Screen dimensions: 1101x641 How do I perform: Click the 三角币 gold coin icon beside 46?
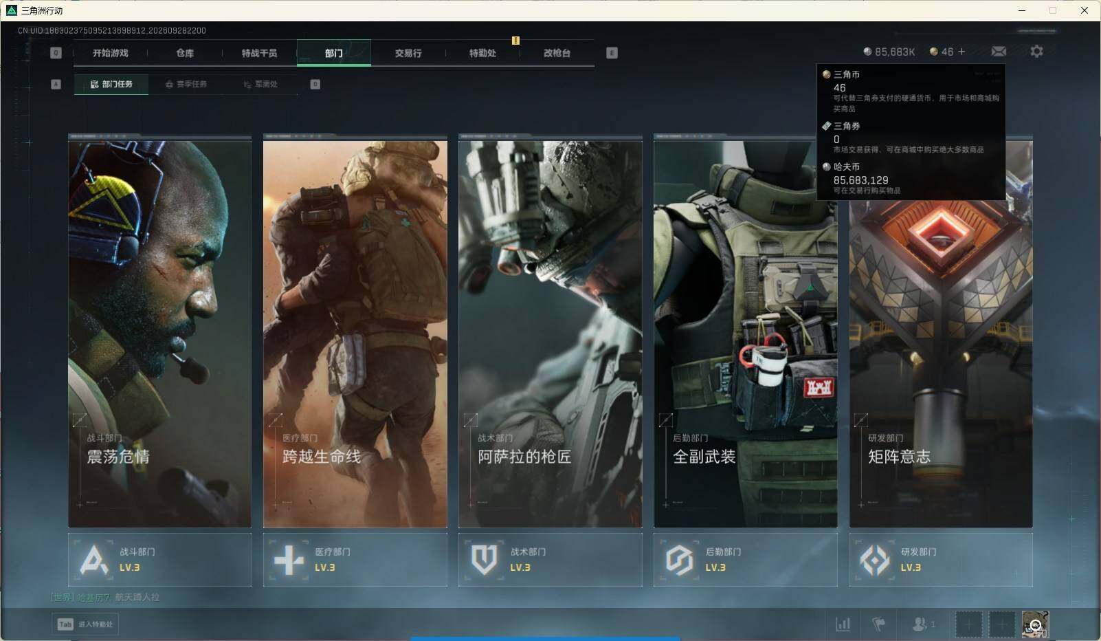click(x=933, y=52)
